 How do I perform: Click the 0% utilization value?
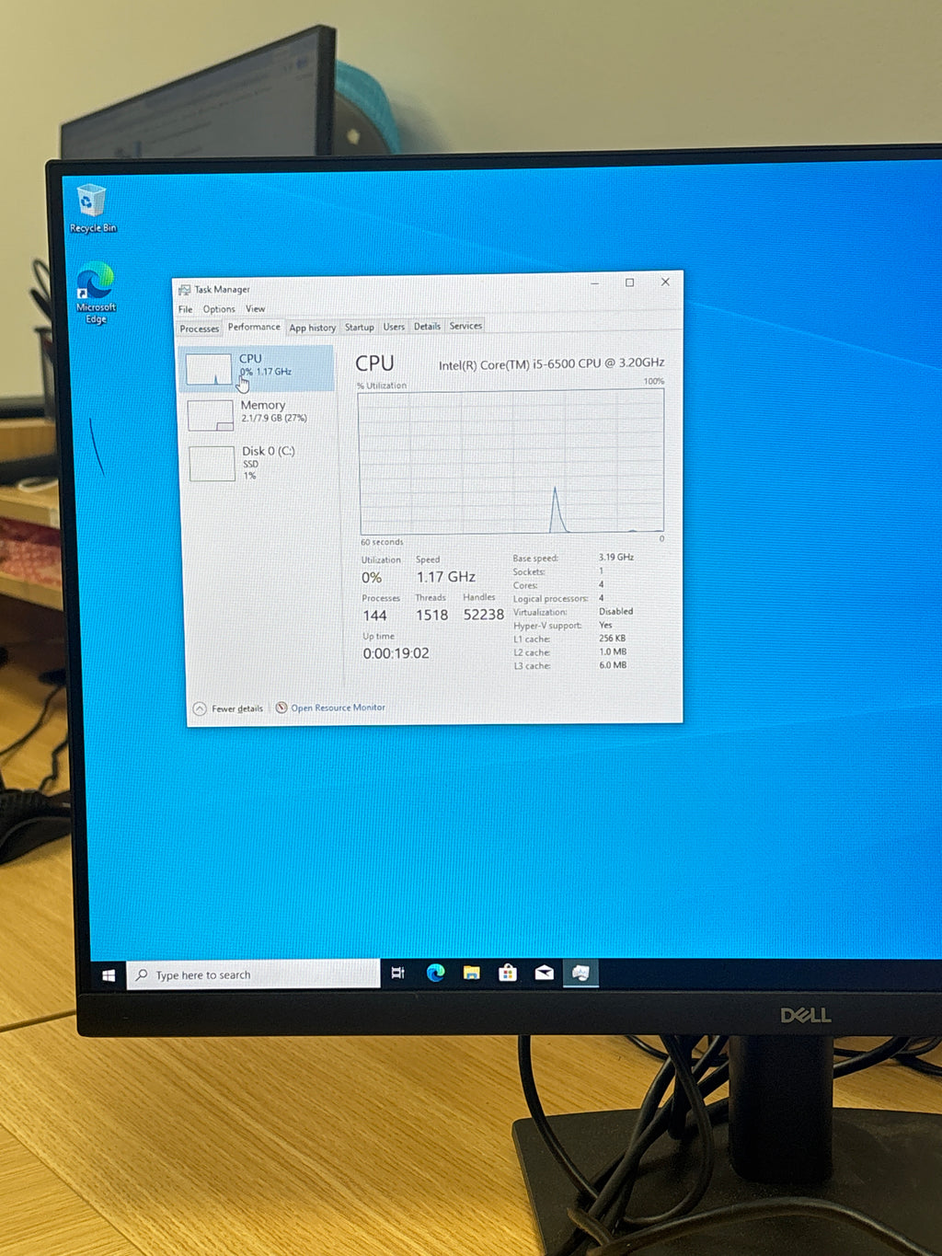point(372,578)
